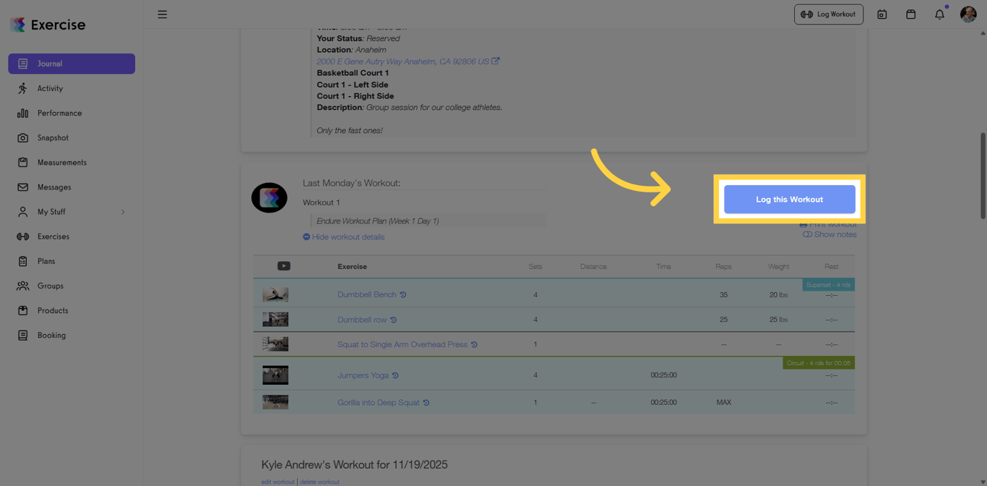Click the hamburger menu icon

[x=163, y=14]
